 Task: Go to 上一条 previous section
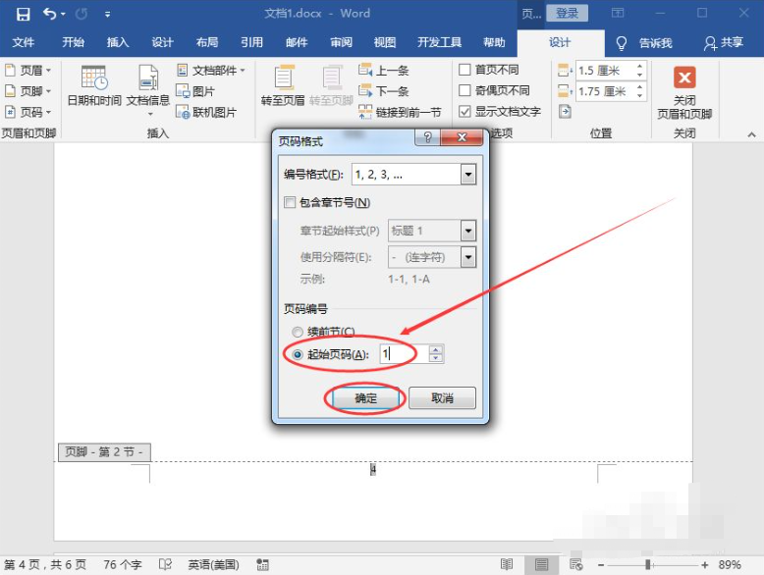[383, 70]
